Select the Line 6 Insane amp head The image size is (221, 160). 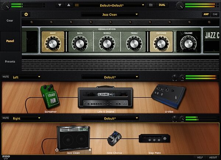[x=105, y=97]
